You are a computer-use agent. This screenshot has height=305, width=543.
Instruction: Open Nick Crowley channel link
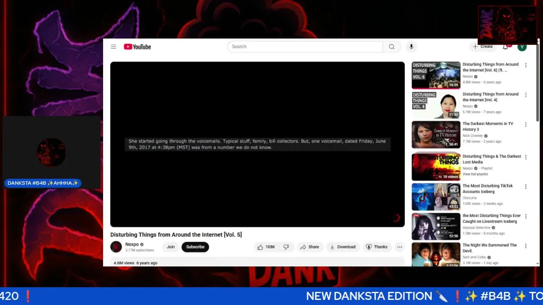(x=473, y=136)
